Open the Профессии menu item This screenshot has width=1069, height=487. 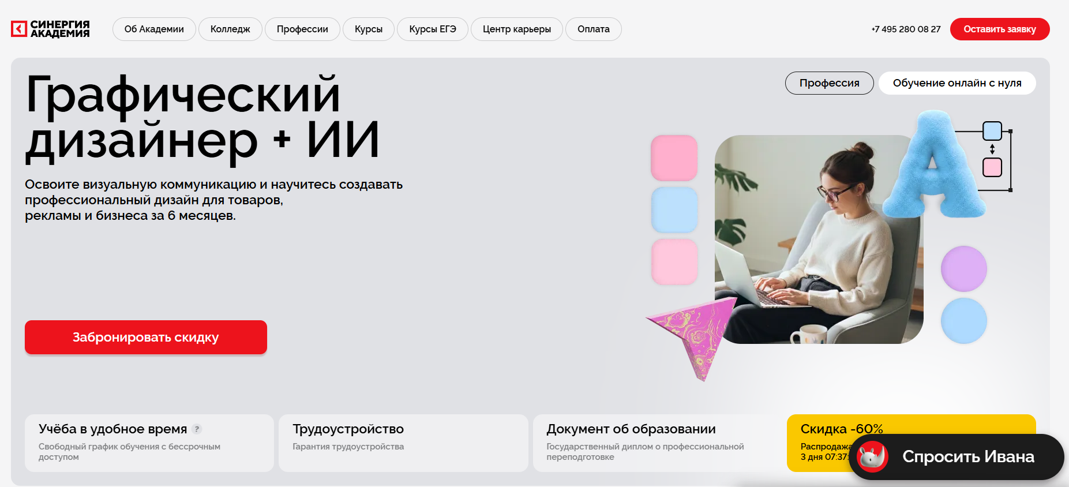point(302,29)
